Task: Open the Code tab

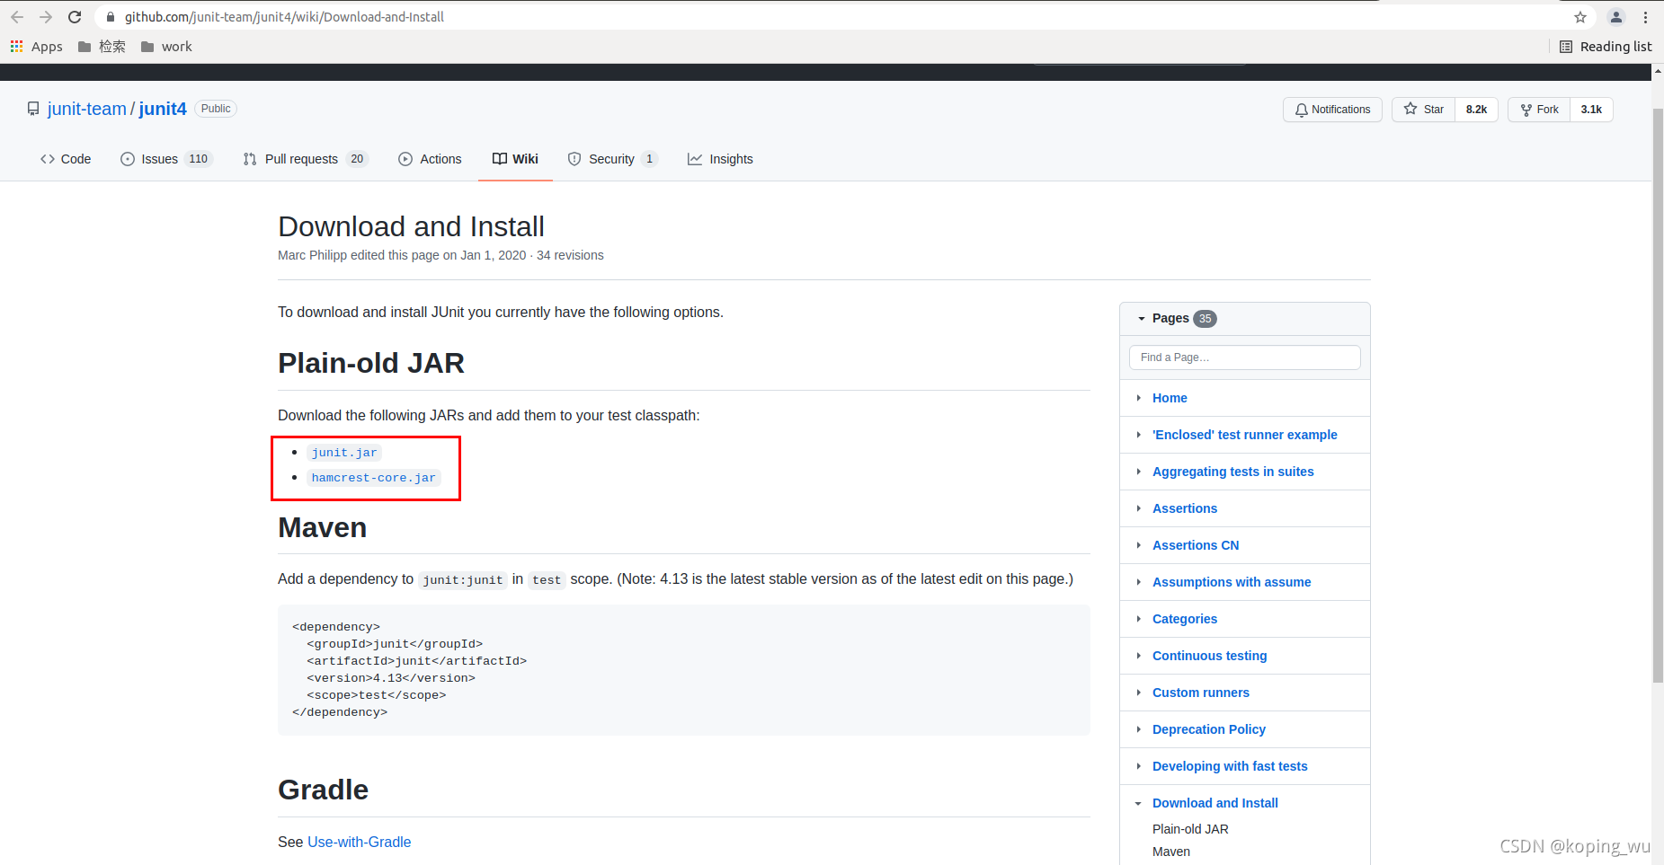Action: [66, 159]
